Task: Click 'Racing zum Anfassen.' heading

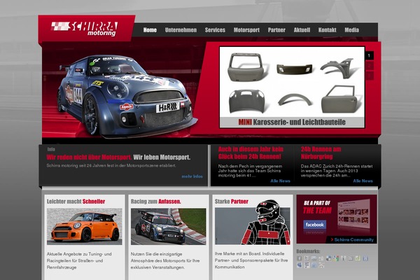Action: 156,202
